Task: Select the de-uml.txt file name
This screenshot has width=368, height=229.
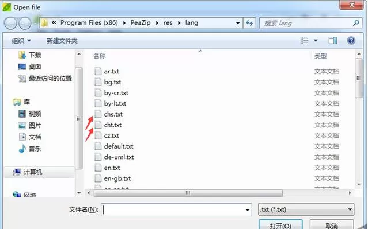Action: [x=119, y=157]
